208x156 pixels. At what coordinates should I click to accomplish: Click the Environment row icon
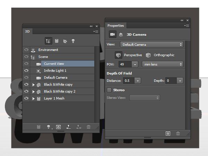pyautogui.click(x=33, y=50)
